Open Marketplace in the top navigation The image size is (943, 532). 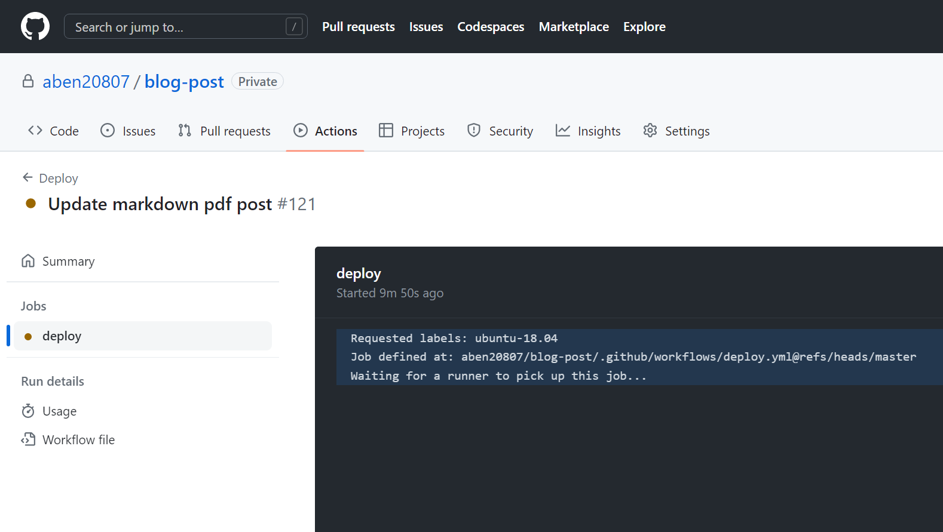click(x=574, y=27)
